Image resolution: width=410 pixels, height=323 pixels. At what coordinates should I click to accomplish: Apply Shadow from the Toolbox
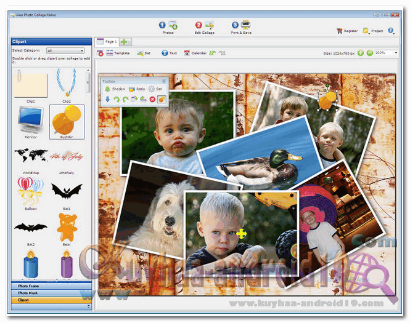coord(115,89)
